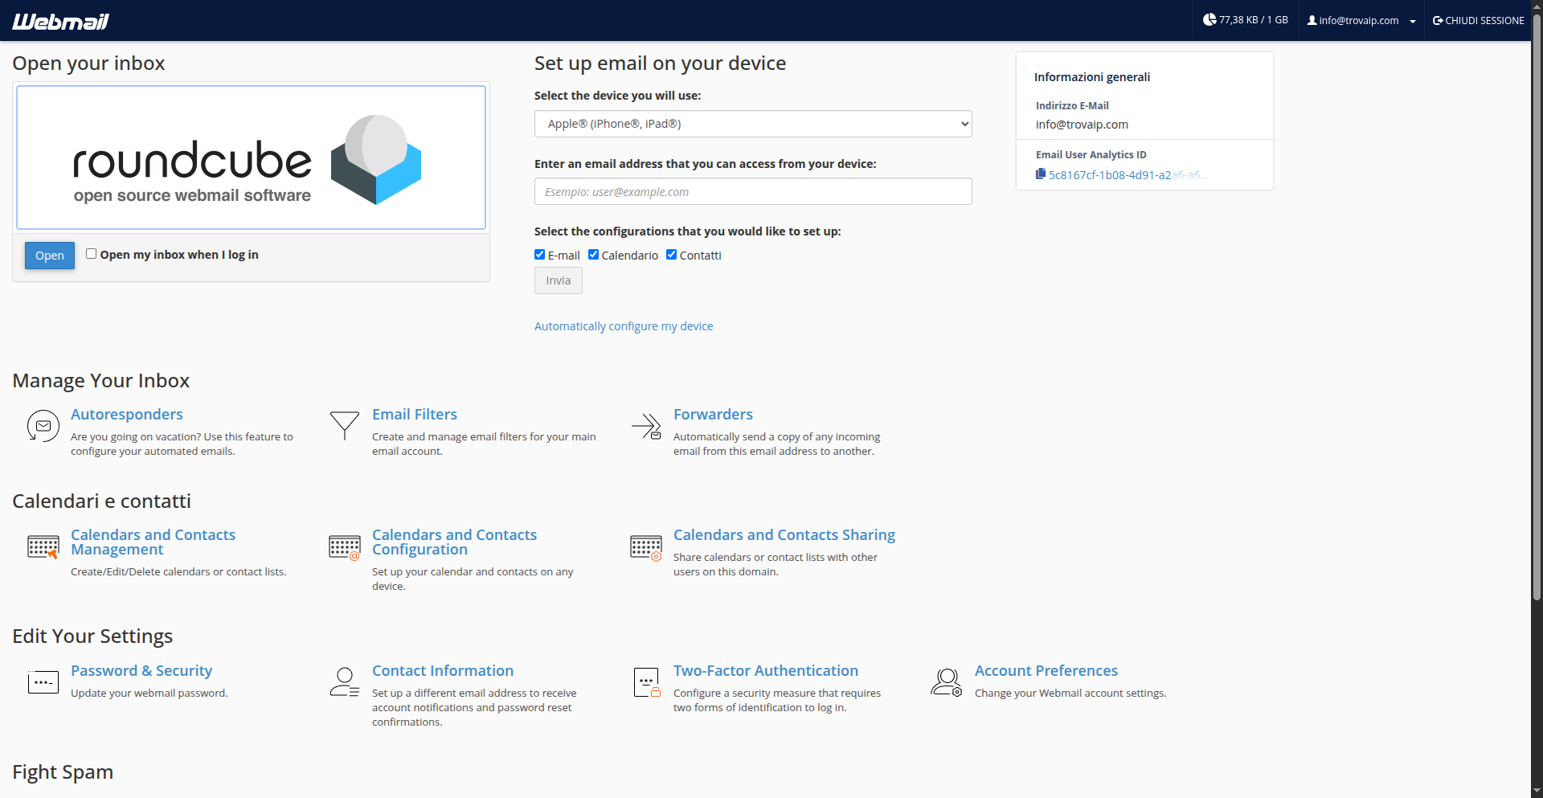This screenshot has height=798, width=1543.
Task: Open Calendars and Contacts Configuration link
Action: (454, 542)
